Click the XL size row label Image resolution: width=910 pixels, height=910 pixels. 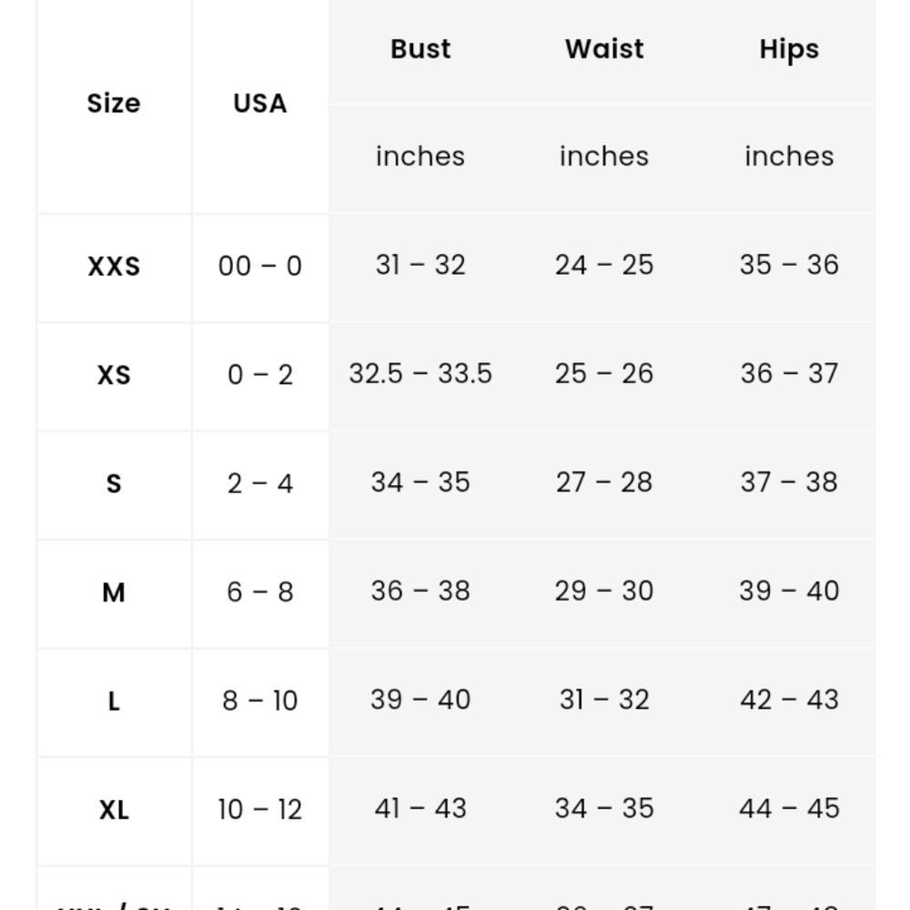pyautogui.click(x=114, y=810)
